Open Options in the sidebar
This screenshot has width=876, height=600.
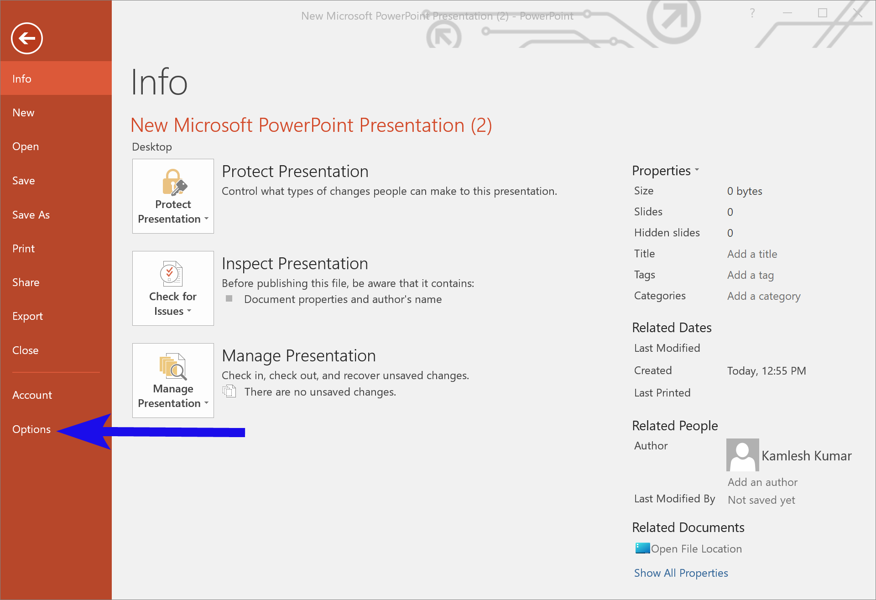tap(56, 429)
